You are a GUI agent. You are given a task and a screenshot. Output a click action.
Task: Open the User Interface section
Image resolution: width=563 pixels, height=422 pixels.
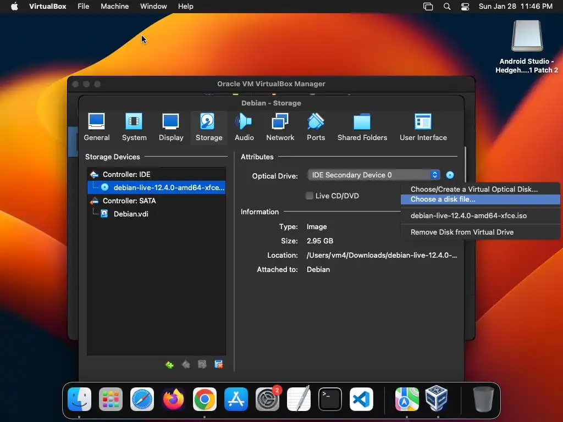[423, 127]
